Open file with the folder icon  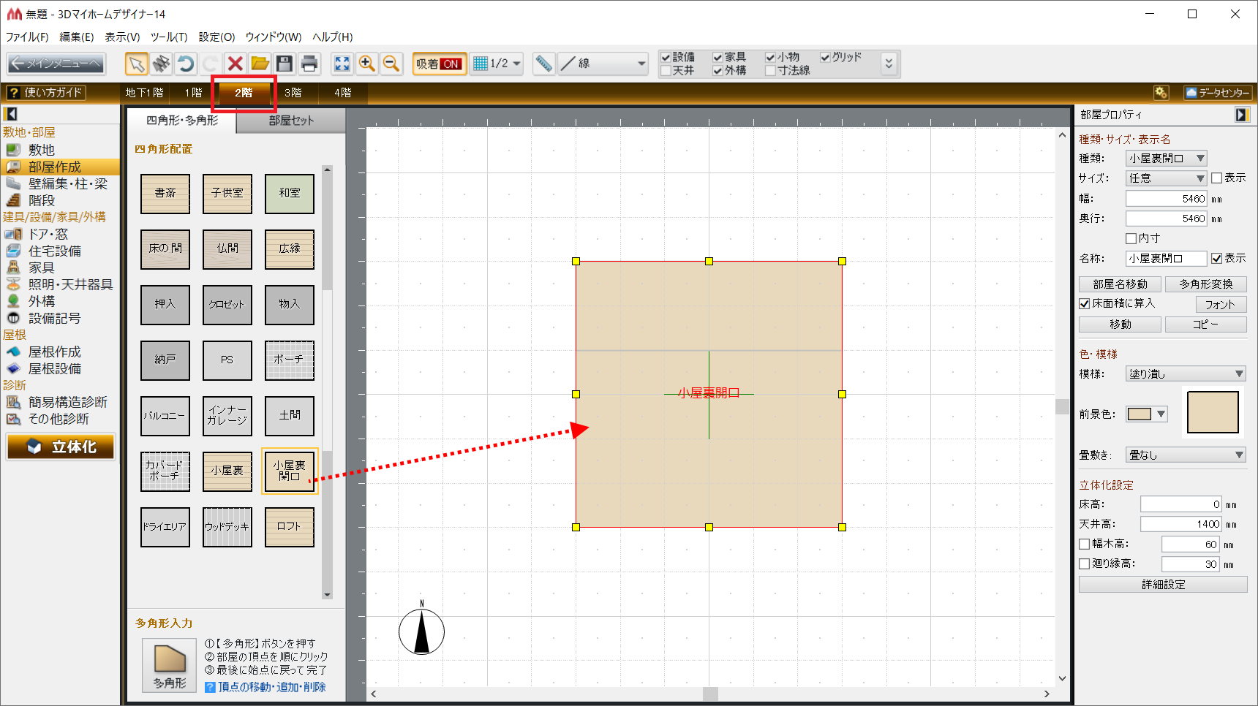tap(260, 64)
